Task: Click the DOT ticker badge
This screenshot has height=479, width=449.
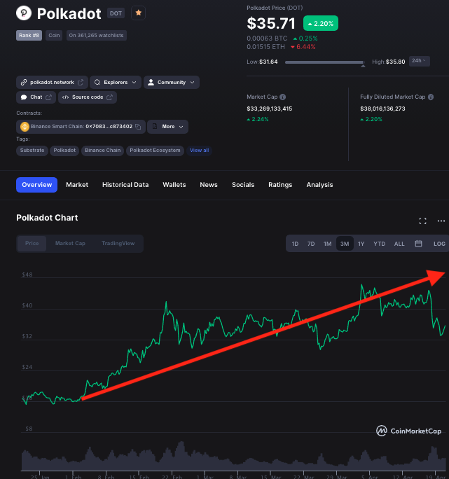Action: (x=116, y=13)
